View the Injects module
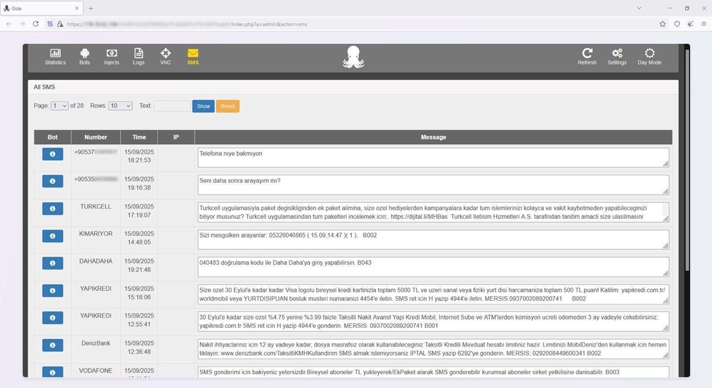This screenshot has height=388, width=712. [x=112, y=56]
